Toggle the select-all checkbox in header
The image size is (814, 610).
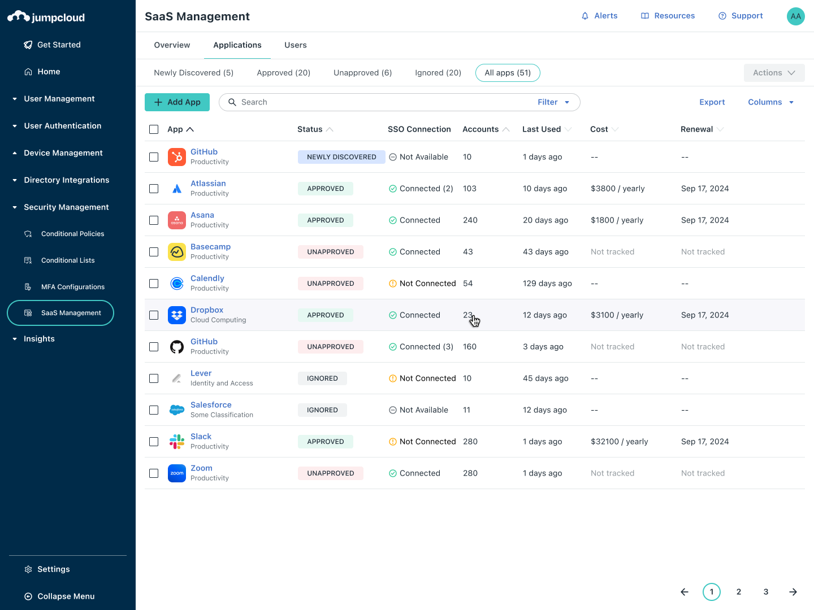(154, 129)
